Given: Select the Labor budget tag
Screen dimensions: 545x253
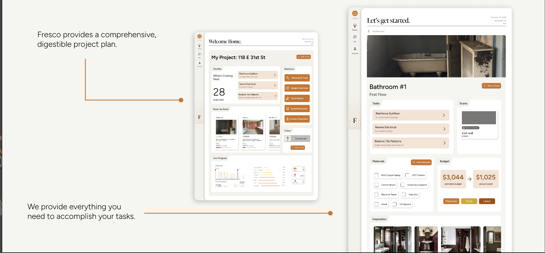Looking at the screenshot, I should (x=487, y=201).
